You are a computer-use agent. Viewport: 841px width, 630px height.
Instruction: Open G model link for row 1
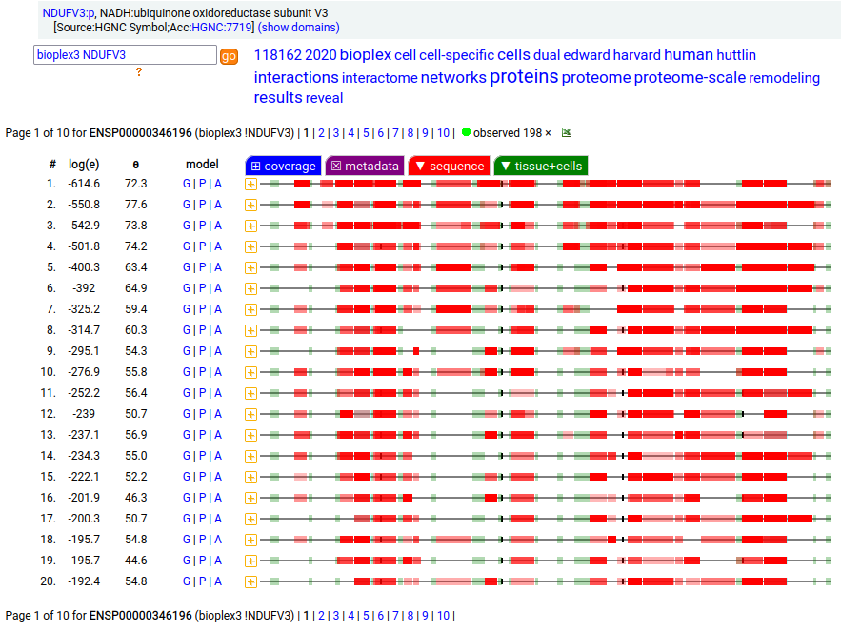click(187, 184)
